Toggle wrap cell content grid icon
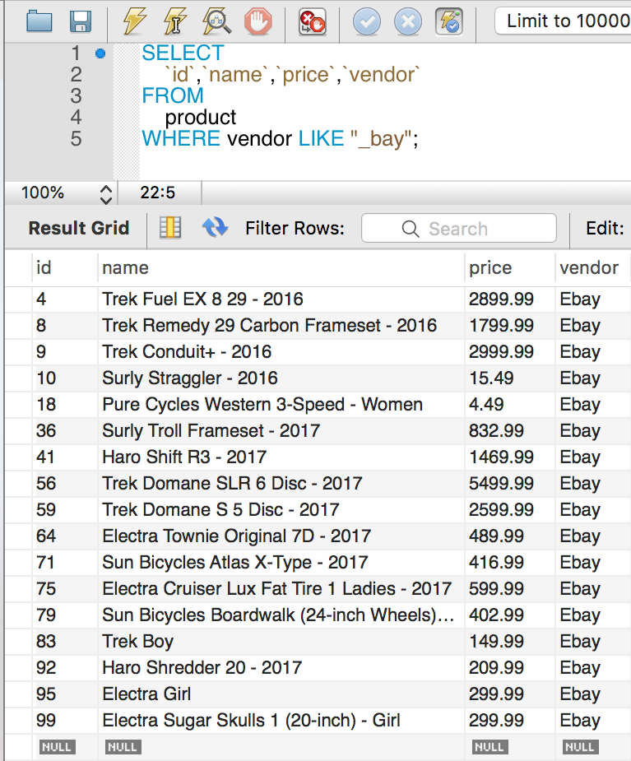The height and width of the screenshot is (761, 631). point(169,227)
